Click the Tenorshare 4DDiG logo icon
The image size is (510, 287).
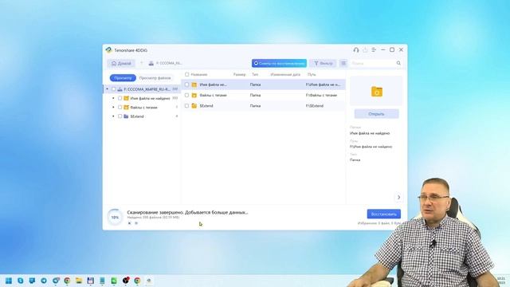point(109,50)
